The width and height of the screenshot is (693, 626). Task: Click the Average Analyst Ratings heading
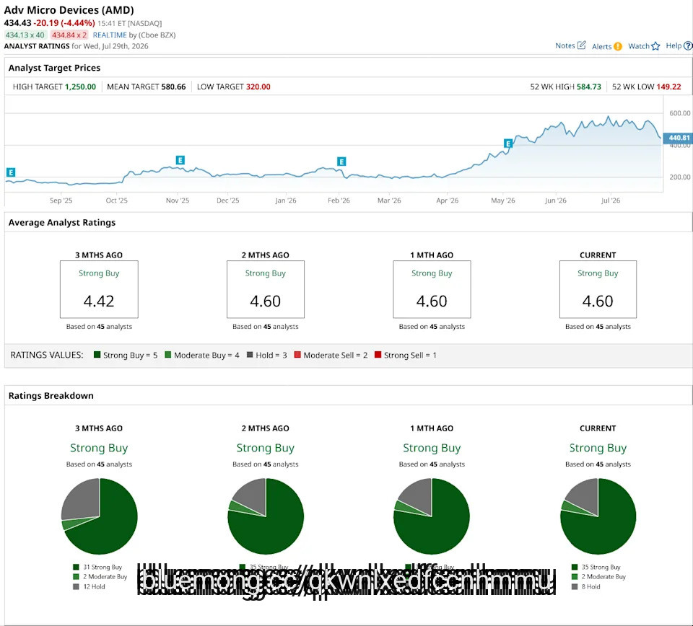(x=62, y=223)
